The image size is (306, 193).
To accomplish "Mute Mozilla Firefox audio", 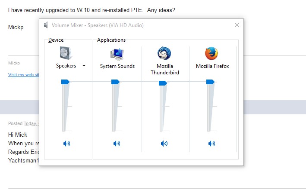I will click(211, 144).
